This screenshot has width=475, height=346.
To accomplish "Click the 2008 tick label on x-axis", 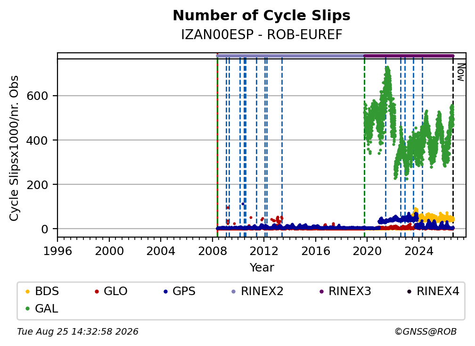I will tap(213, 251).
